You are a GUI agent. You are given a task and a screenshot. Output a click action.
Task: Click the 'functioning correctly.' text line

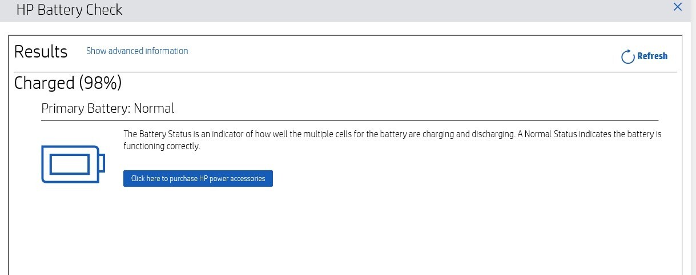(x=162, y=146)
